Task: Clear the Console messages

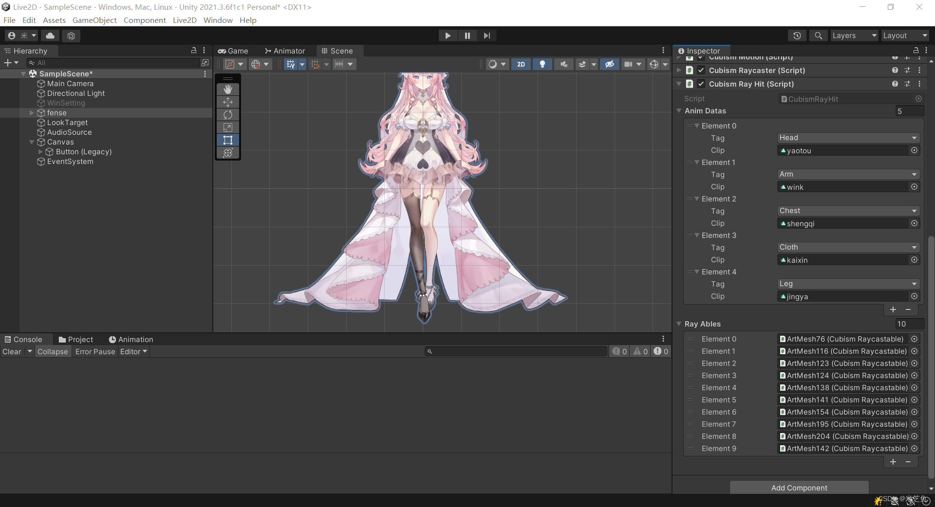Action: click(x=12, y=351)
